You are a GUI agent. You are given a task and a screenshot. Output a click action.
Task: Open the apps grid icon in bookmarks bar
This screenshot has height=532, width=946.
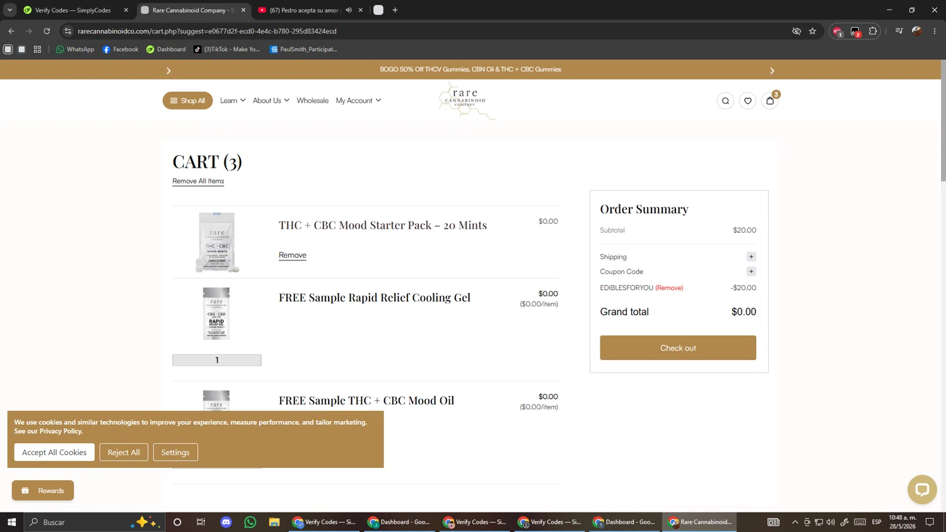[37, 49]
